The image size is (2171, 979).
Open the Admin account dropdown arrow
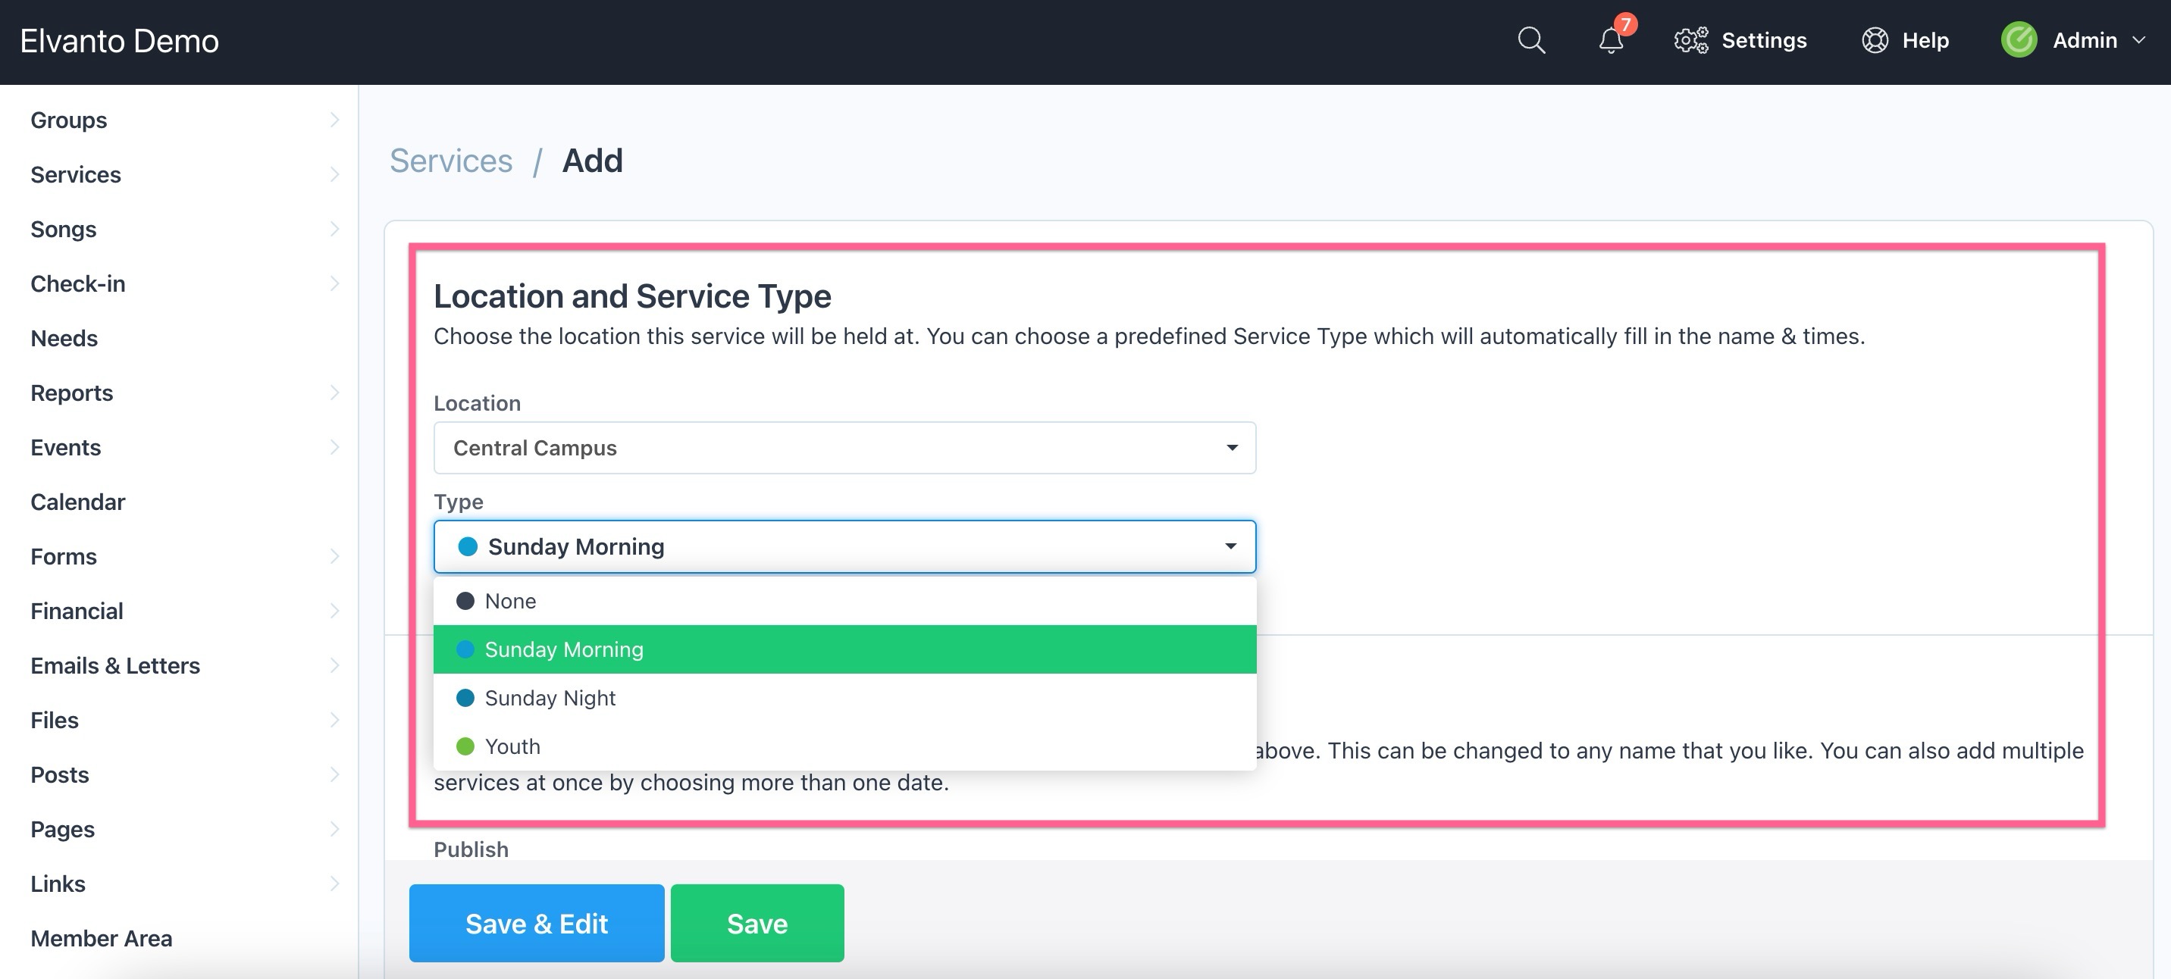(x=2139, y=40)
